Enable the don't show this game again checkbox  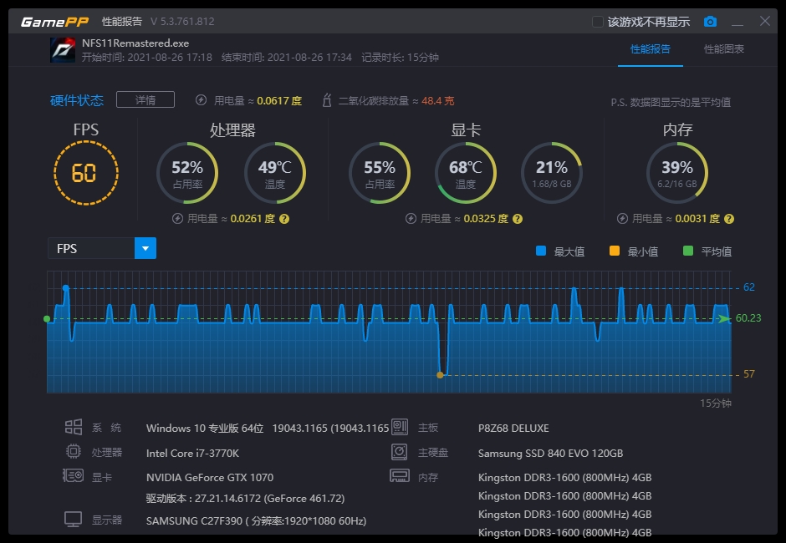598,22
